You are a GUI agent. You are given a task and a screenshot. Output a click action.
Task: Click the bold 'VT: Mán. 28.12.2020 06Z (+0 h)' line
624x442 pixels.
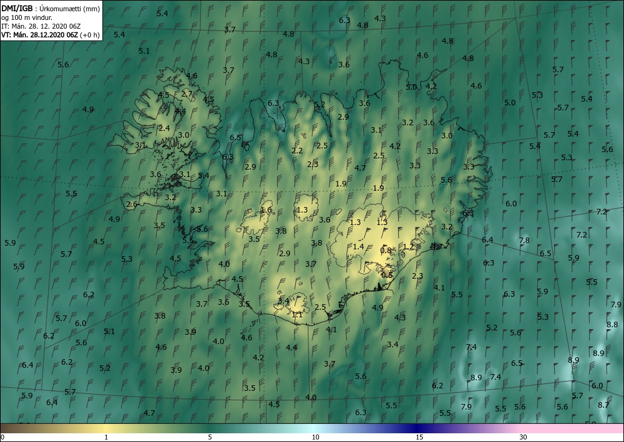click(51, 35)
